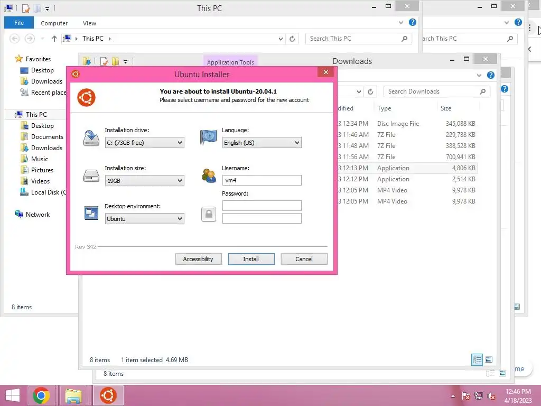Cancel the Ubuntu Installer dialog
The height and width of the screenshot is (406, 541).
point(304,259)
